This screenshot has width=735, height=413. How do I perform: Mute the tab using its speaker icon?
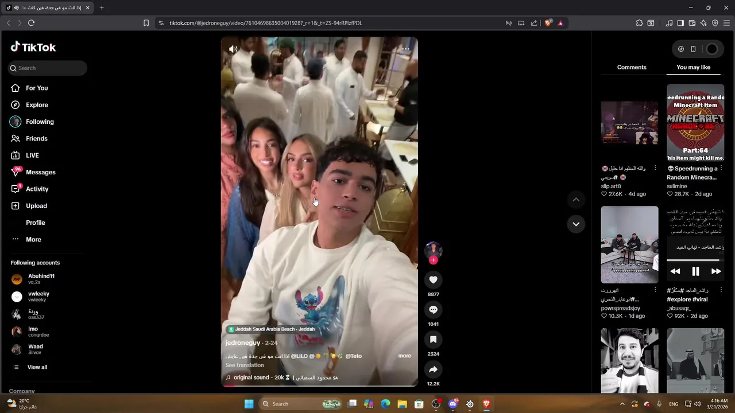[x=16, y=7]
